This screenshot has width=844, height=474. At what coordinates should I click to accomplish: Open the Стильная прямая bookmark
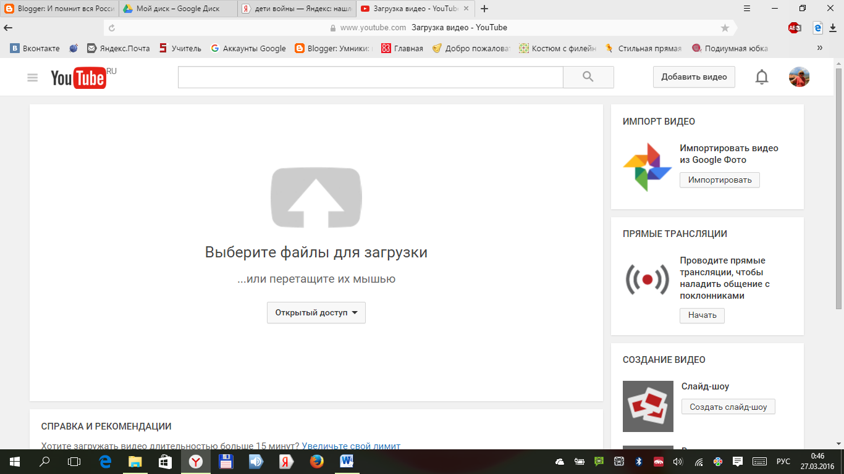(x=643, y=48)
